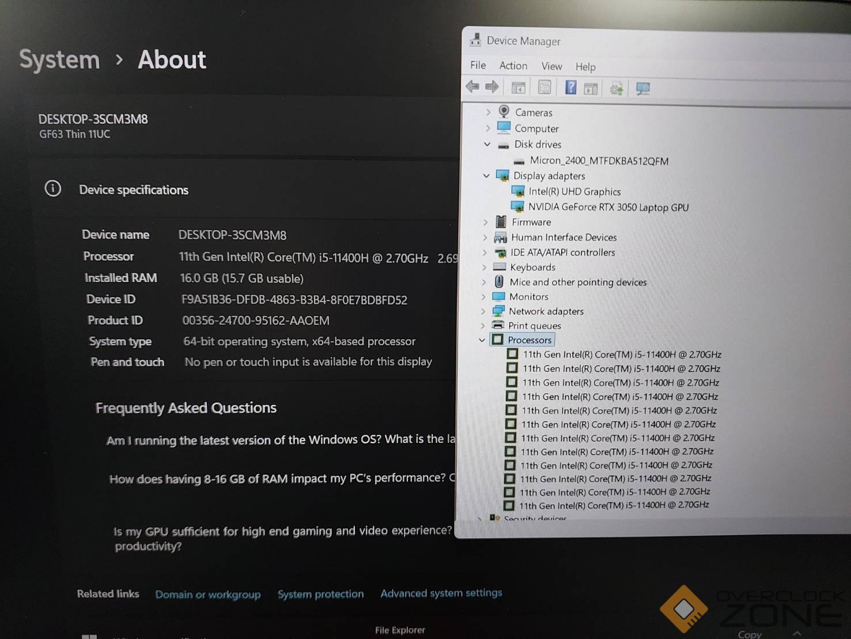Viewport: 851px width, 639px height.
Task: Click the Show/Hide Console Tree toolbar icon
Action: coord(518,88)
